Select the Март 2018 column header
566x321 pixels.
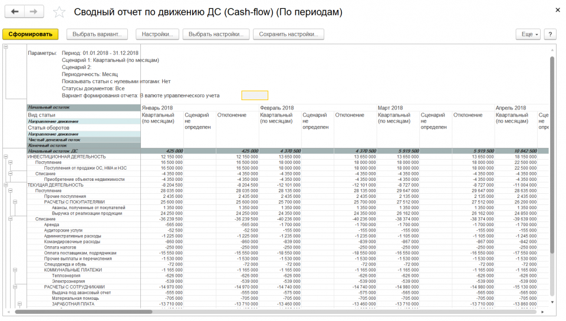click(390, 108)
